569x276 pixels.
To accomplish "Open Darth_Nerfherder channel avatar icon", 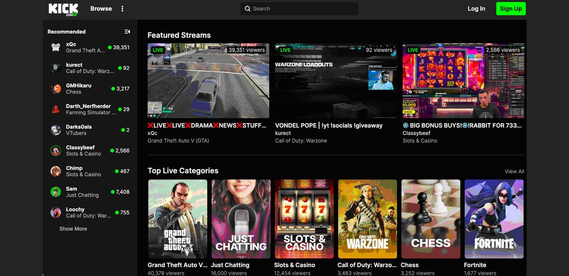I will tap(56, 109).
